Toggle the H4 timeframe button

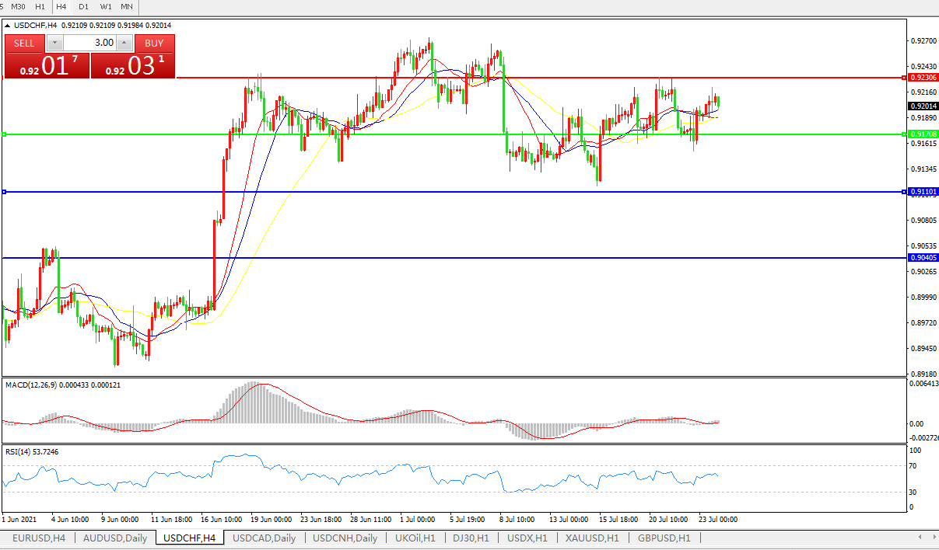(61, 6)
